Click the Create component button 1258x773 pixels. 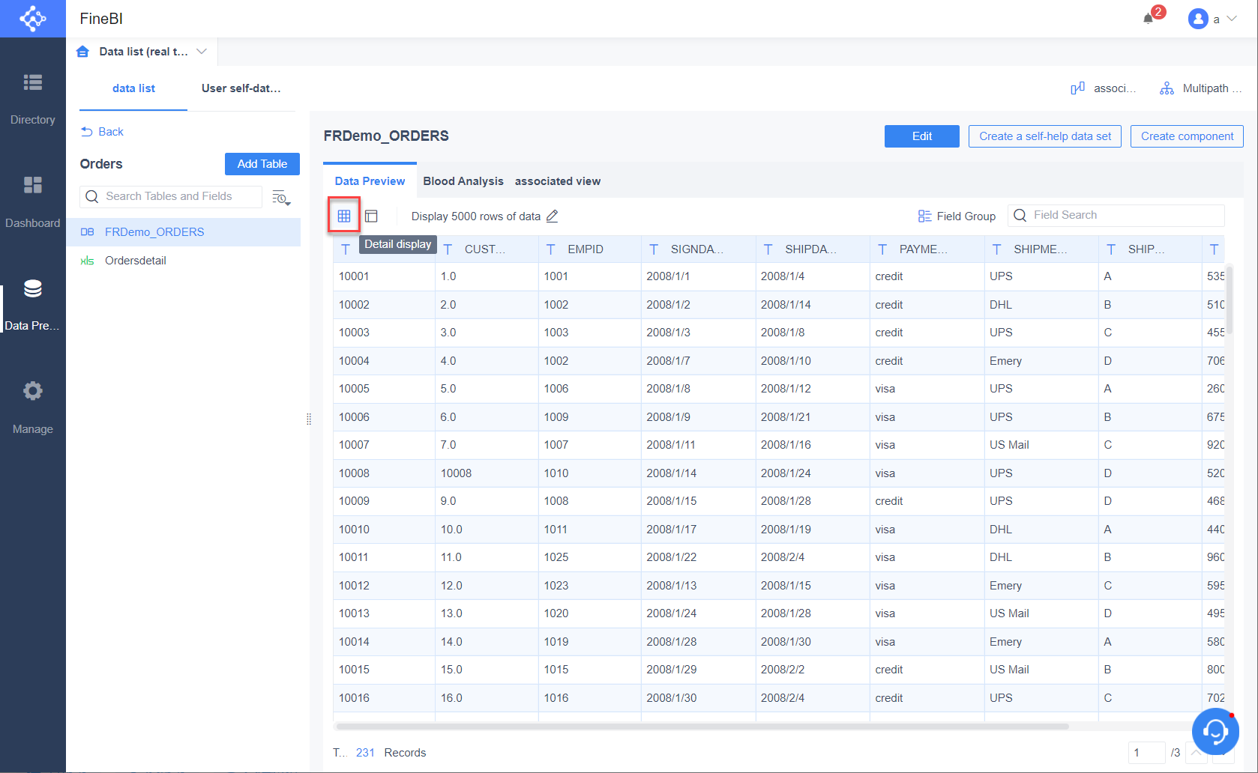(1187, 136)
